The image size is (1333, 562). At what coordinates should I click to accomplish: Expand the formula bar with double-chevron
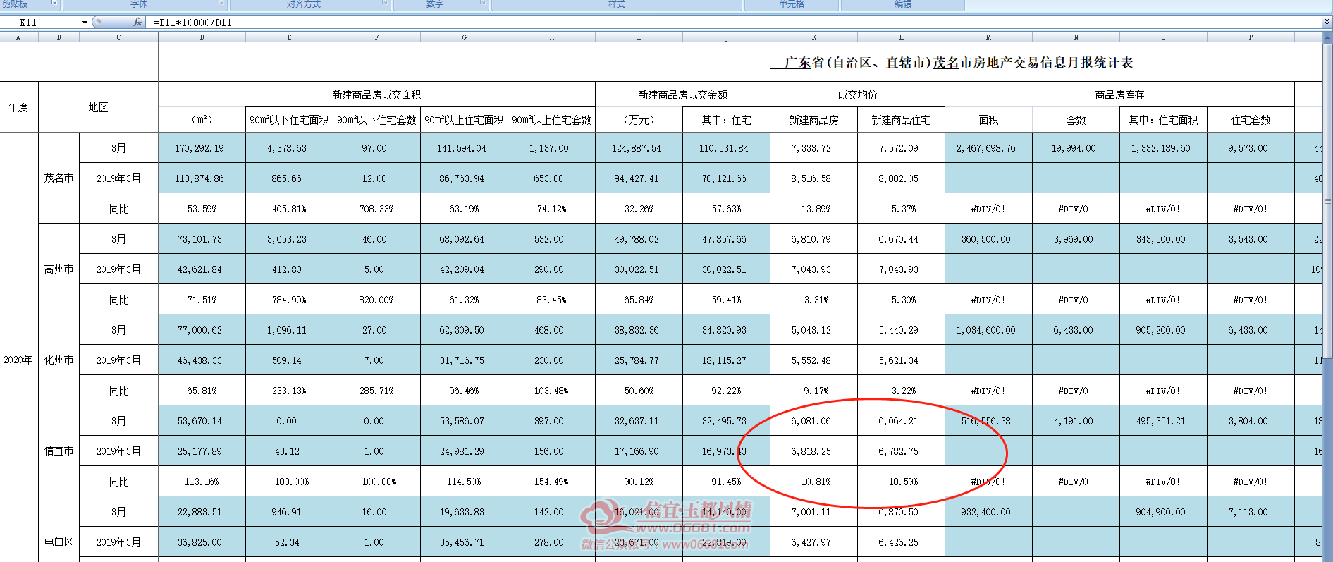1327,22
